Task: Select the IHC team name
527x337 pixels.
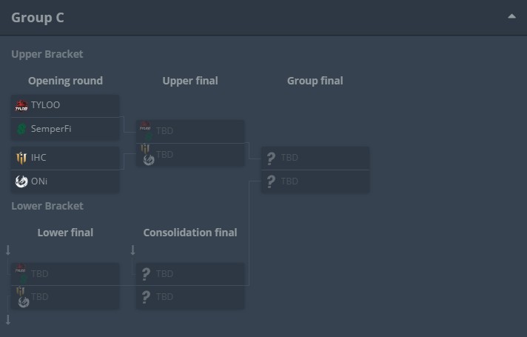Action: tap(38, 158)
